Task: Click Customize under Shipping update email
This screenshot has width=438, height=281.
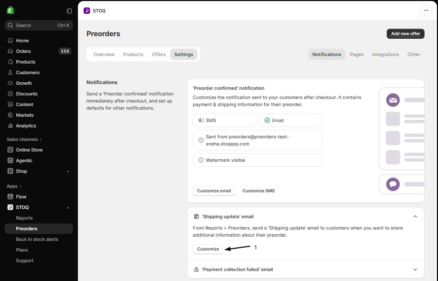Action: 208,249
